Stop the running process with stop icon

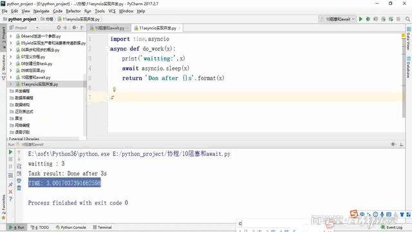tap(10, 159)
